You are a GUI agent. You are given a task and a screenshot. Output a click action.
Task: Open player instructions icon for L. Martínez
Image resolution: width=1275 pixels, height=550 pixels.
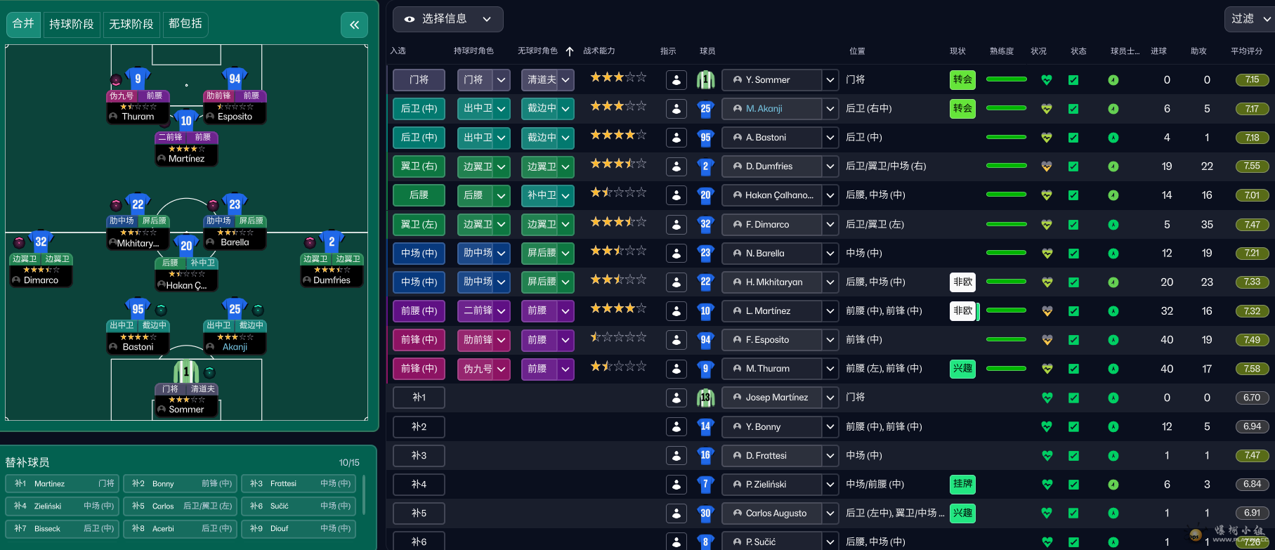point(676,310)
